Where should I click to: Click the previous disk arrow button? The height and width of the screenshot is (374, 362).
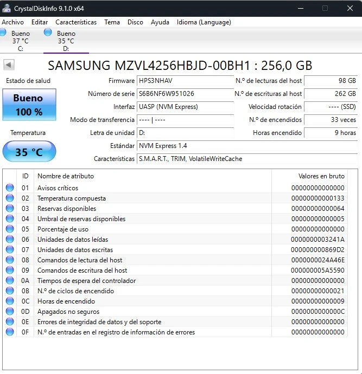[9, 65]
